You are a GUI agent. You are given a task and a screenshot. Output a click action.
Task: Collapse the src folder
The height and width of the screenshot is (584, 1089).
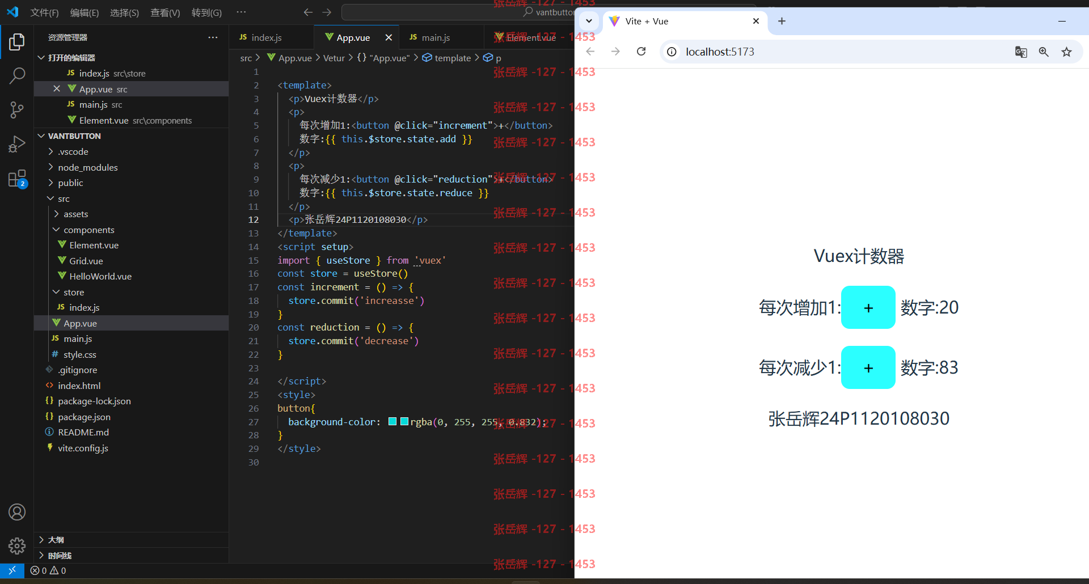coord(50,198)
